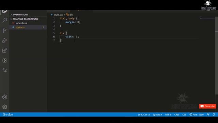The width and height of the screenshot is (218, 123).
Task: Click the editor vertical scrollbar
Action: tap(217, 56)
